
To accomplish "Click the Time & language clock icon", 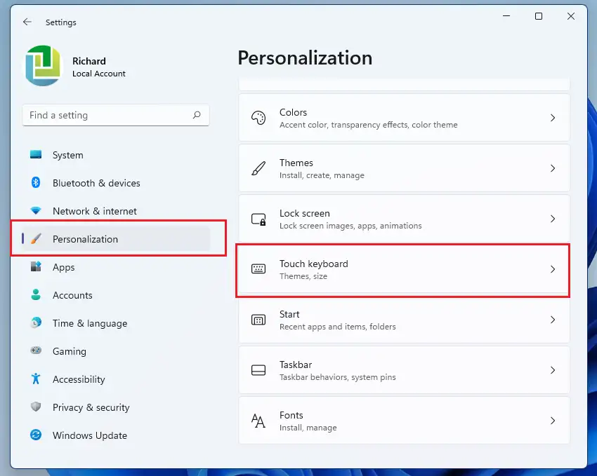I will point(36,322).
